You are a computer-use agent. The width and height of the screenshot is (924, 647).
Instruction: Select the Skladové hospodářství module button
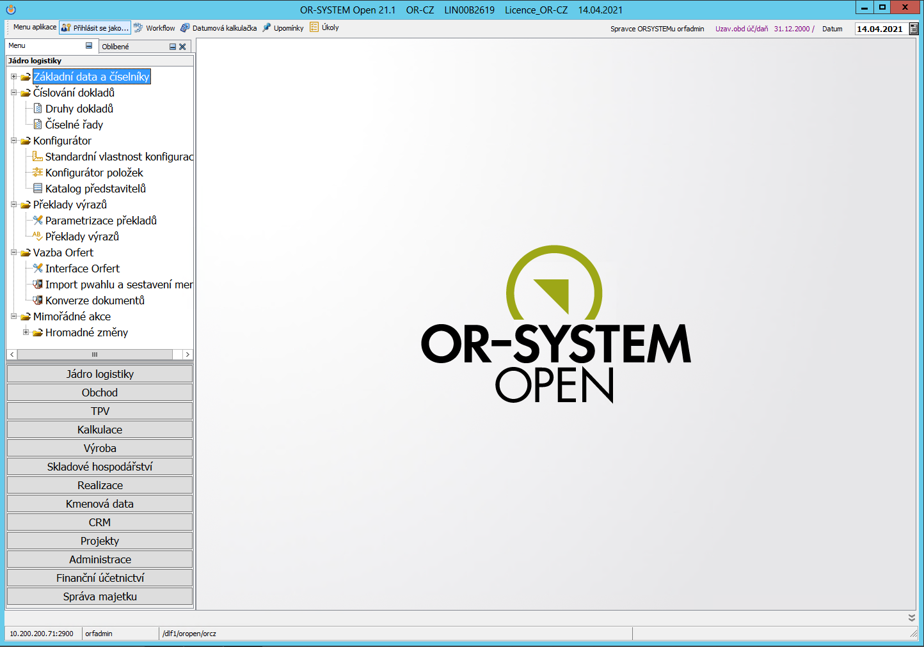click(x=100, y=467)
